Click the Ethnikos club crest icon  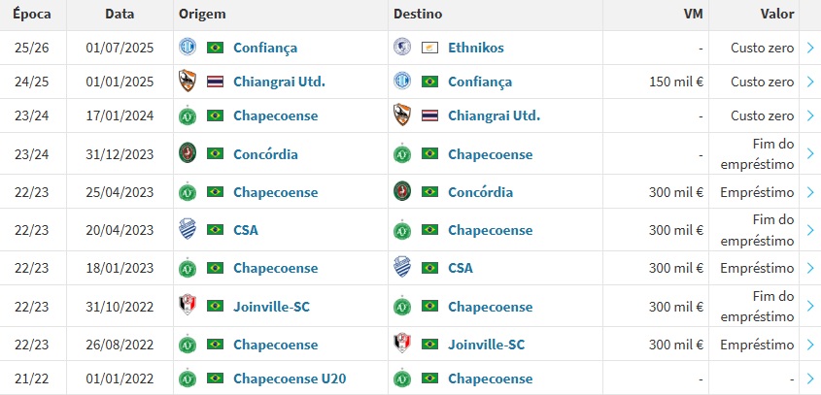pos(402,48)
